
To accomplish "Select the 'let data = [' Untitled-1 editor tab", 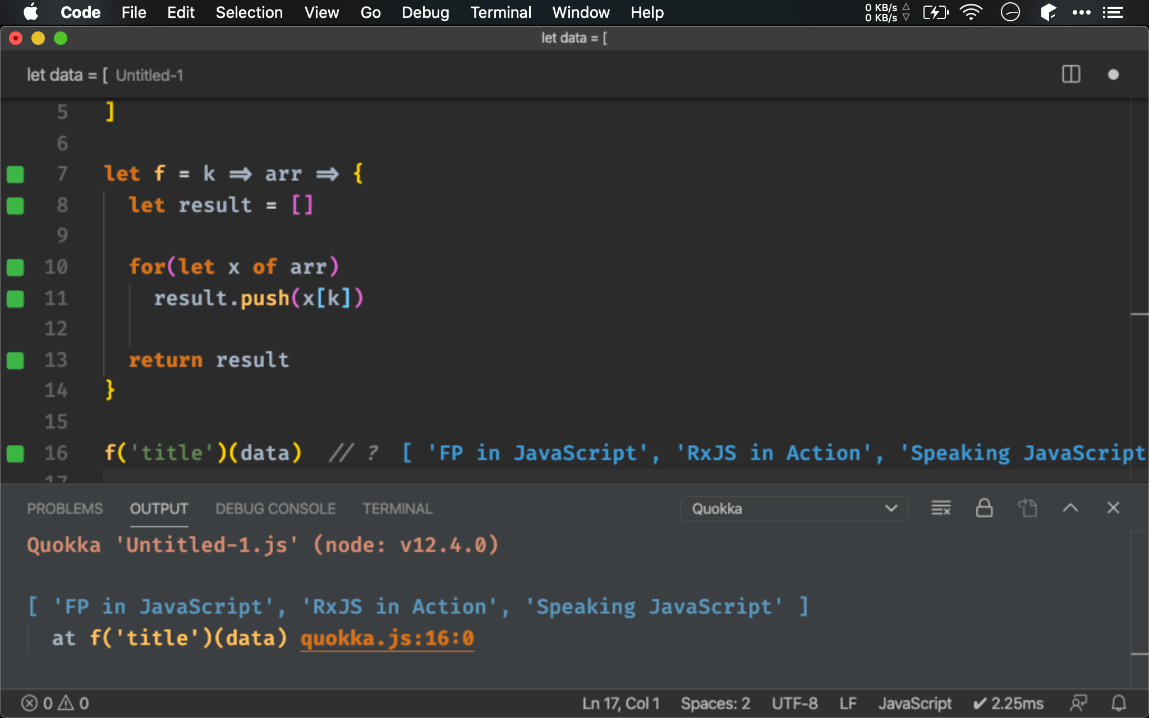I will point(105,75).
